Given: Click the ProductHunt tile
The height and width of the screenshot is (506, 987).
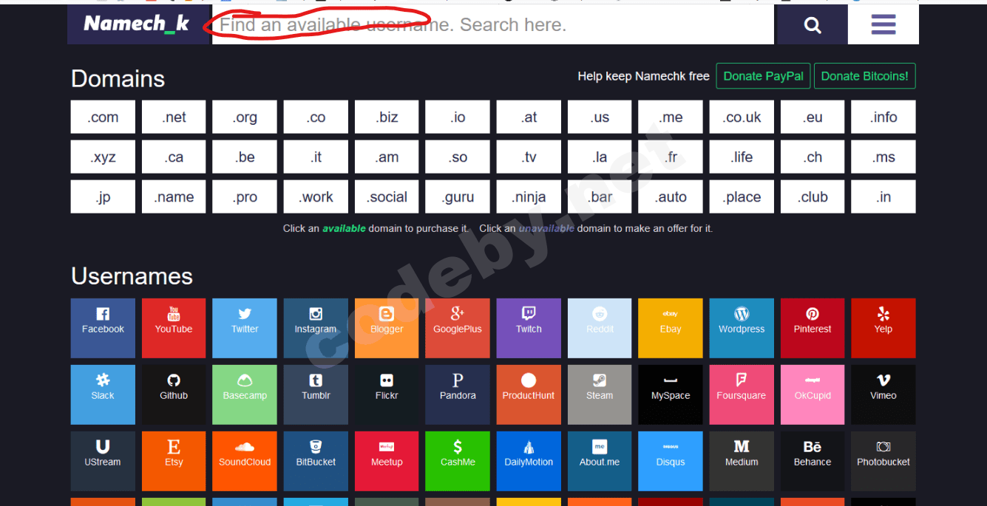Looking at the screenshot, I should pyautogui.click(x=529, y=394).
